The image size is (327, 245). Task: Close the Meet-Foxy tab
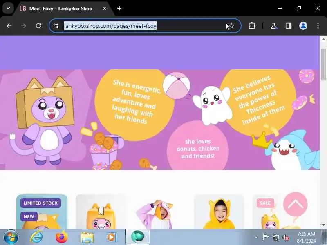click(x=105, y=8)
